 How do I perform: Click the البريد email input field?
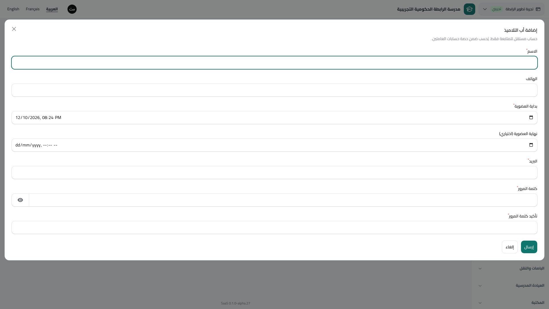pos(274,173)
